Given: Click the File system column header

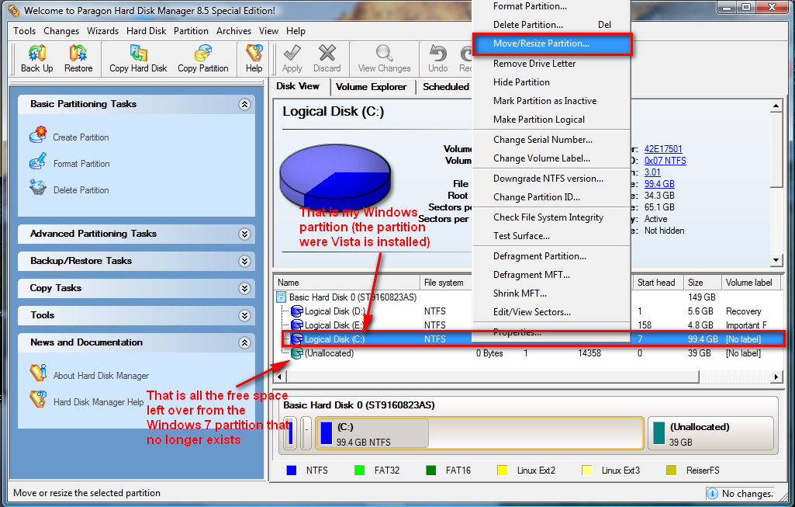Looking at the screenshot, I should coord(446,283).
